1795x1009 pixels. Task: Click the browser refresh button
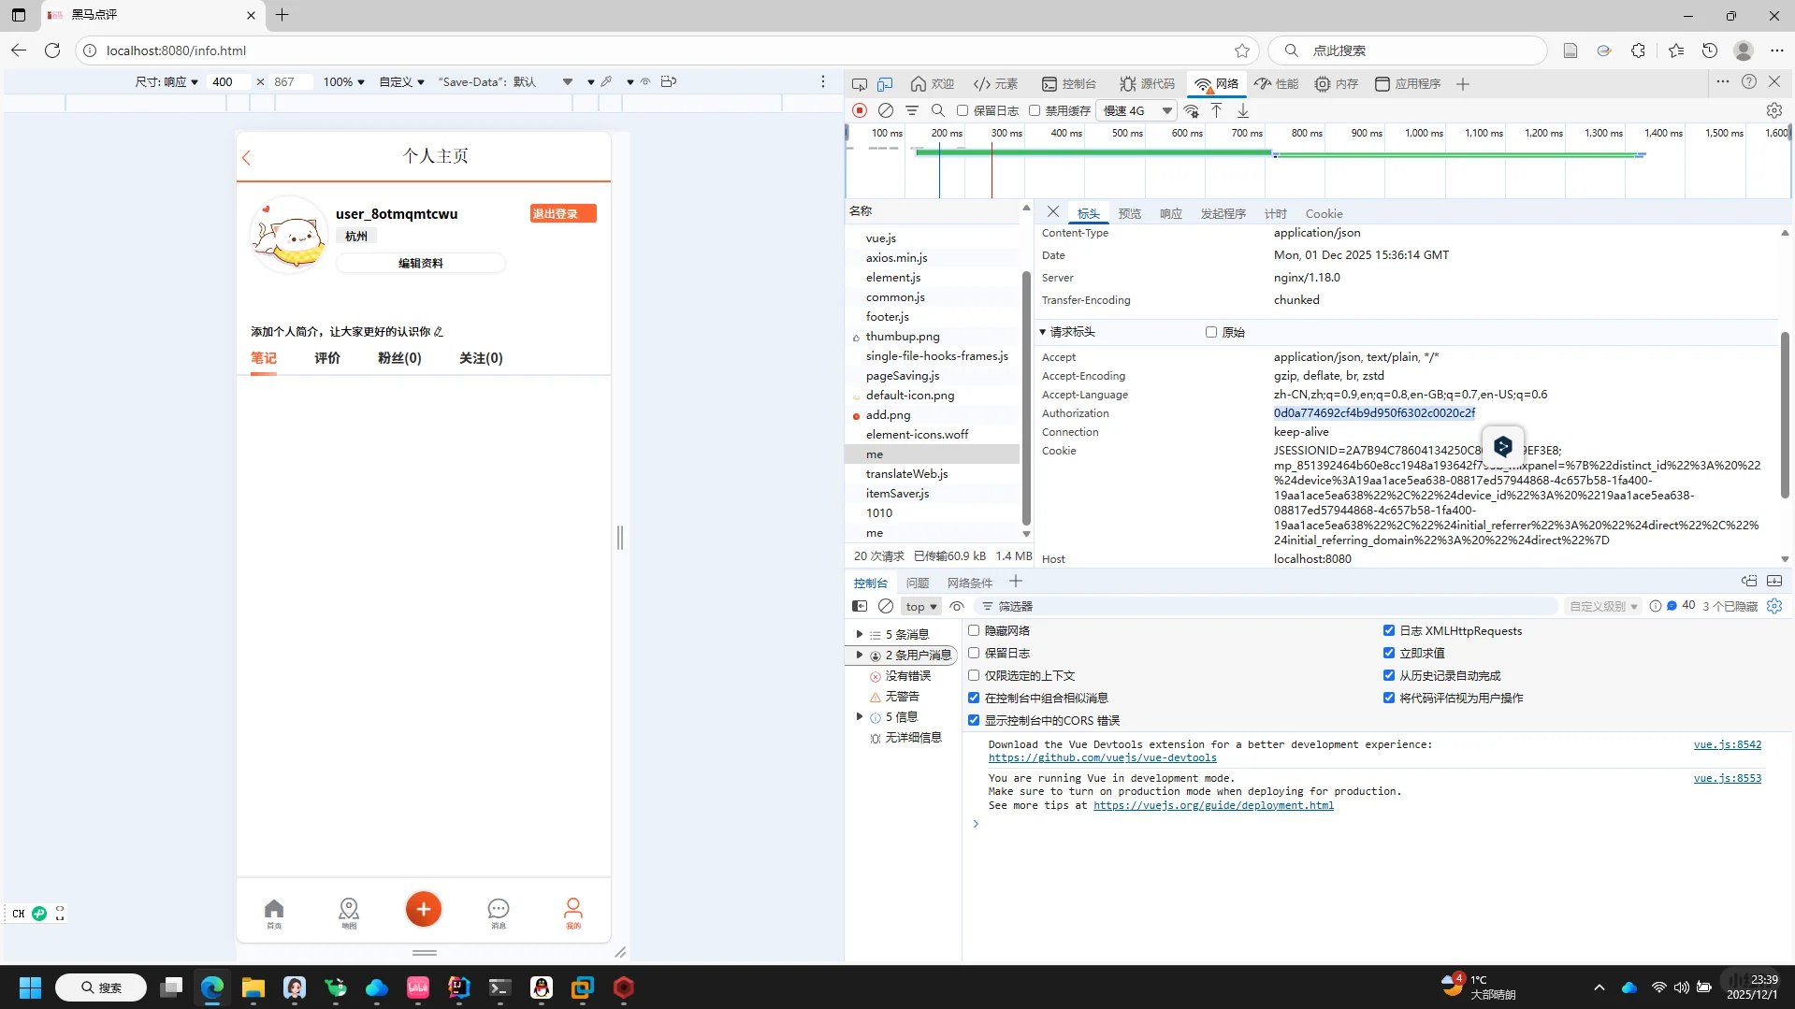pos(52,50)
